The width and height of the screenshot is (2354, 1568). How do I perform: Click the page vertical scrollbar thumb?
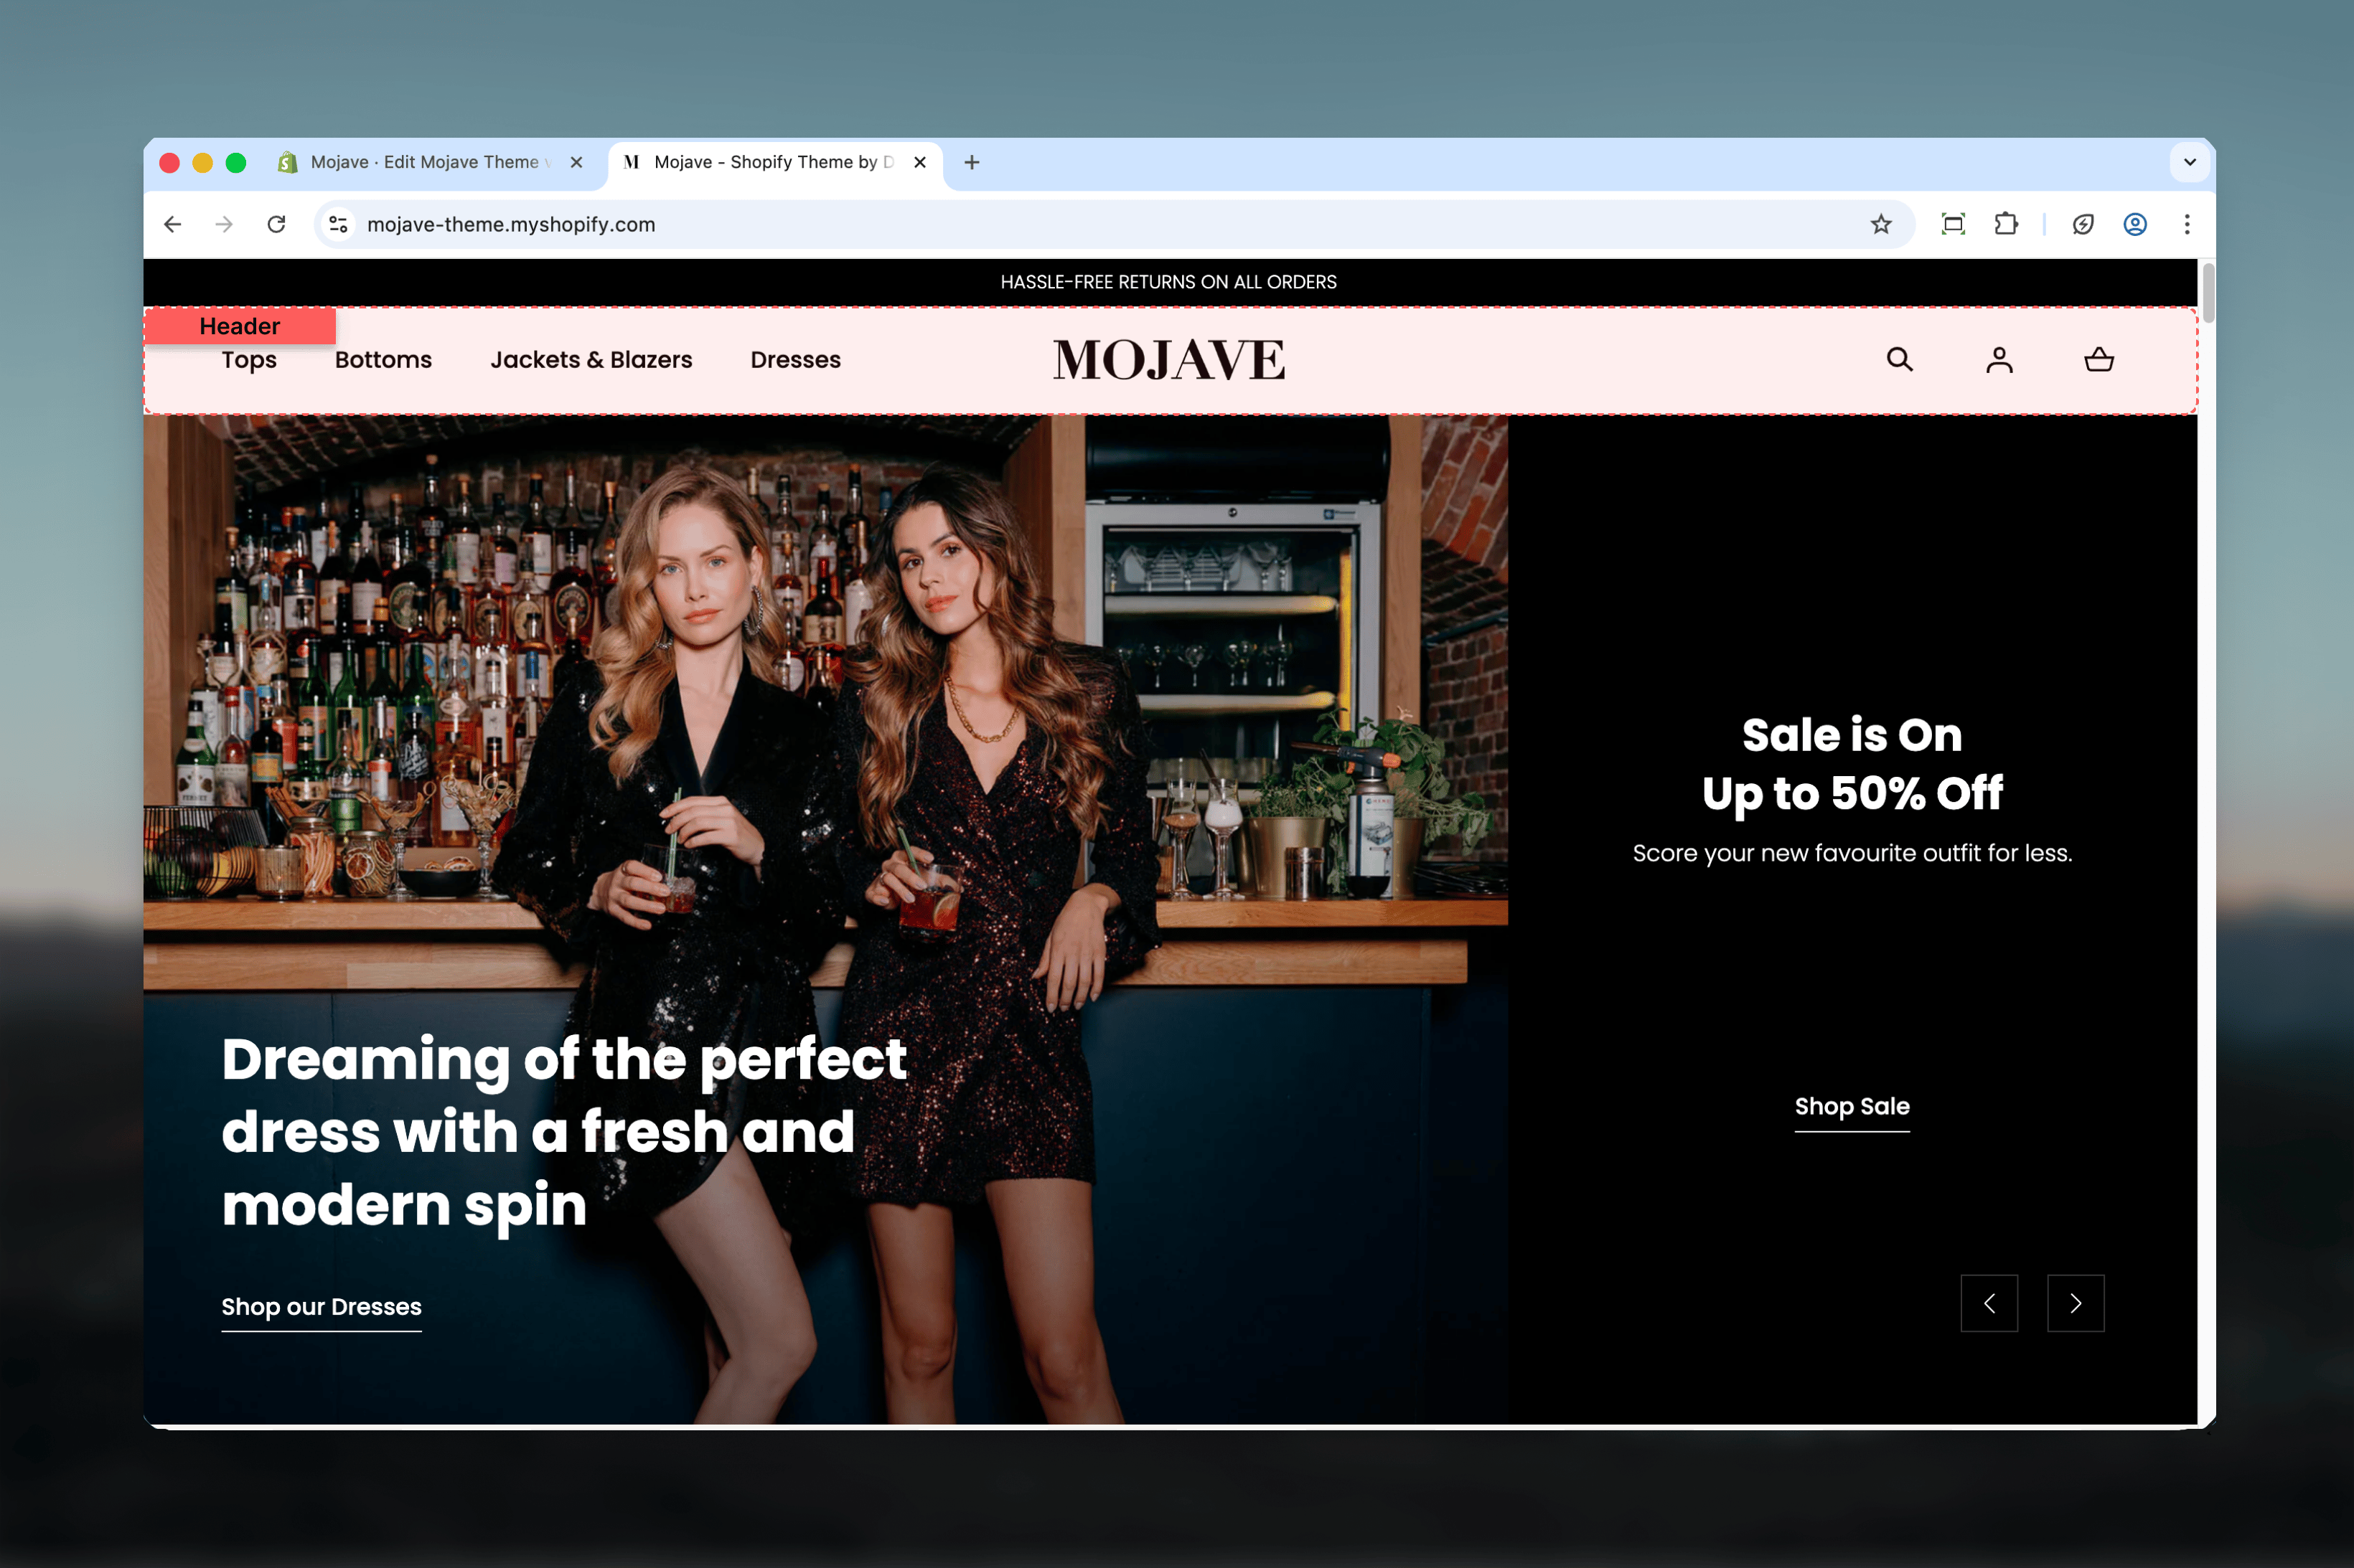[2207, 292]
